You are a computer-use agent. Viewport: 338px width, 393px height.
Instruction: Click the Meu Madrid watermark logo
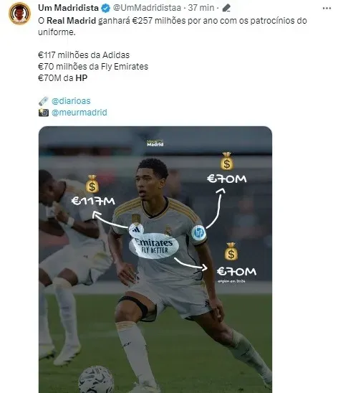tap(155, 143)
